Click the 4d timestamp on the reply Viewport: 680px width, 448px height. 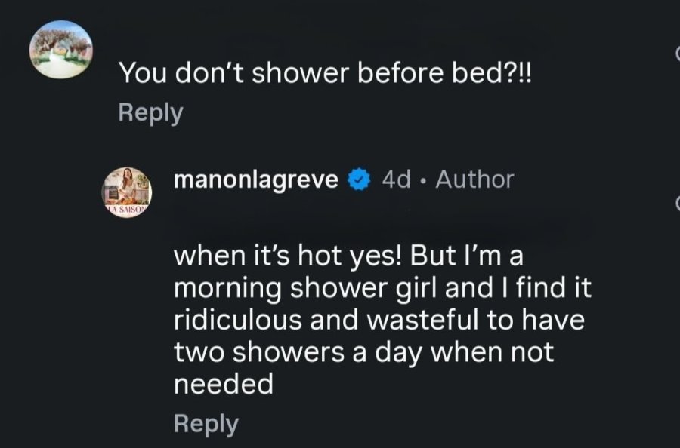coord(395,180)
